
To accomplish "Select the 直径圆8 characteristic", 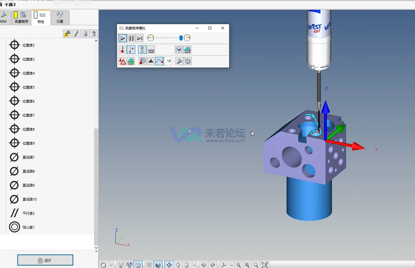I will click(x=22, y=171).
